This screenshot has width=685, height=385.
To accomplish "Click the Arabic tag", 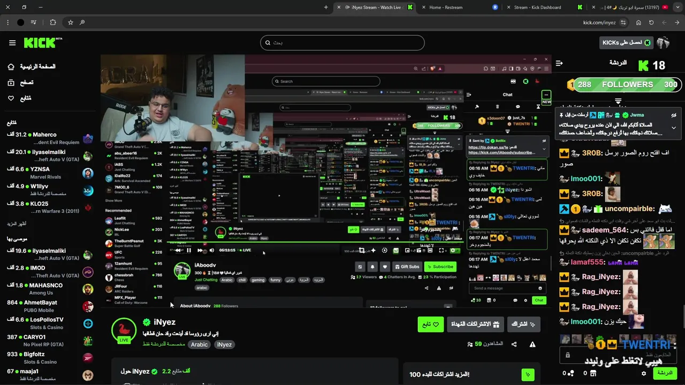I will pyautogui.click(x=199, y=344).
